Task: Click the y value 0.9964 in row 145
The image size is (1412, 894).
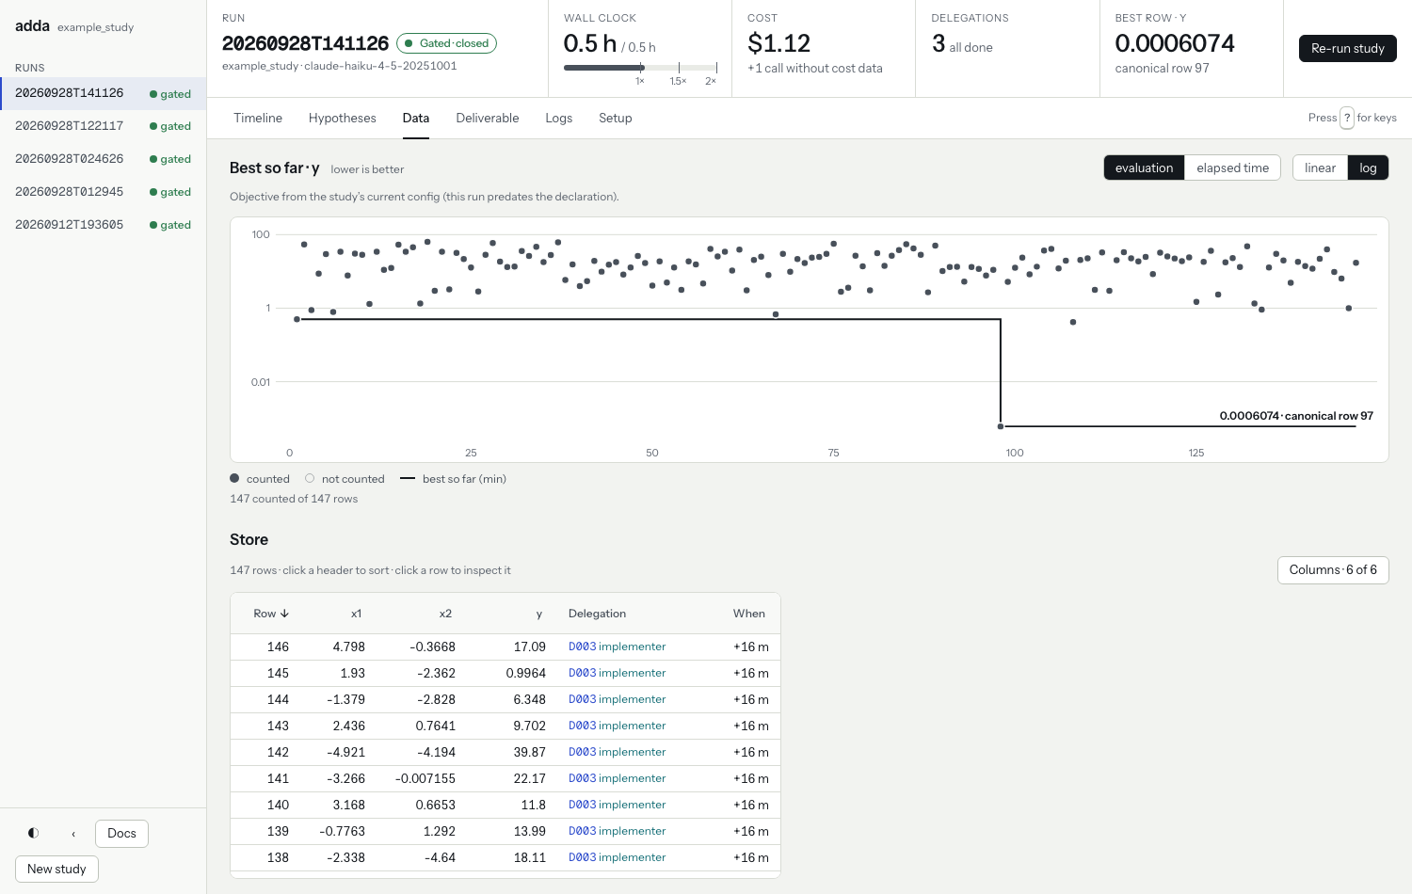Action: (526, 673)
